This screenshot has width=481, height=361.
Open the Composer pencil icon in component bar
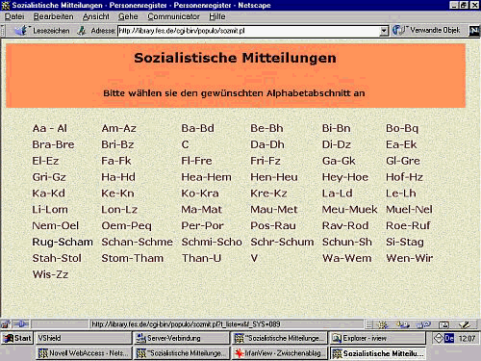(464, 324)
